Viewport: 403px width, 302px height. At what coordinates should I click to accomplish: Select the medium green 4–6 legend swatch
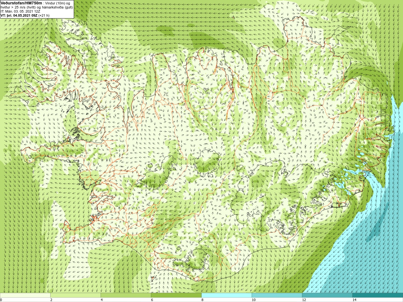(x=126, y=295)
